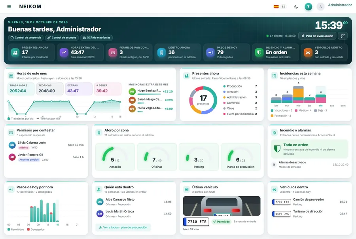Open the Planta de producción occupancy gauge
Screen dimensions: 356x239
click(240, 157)
